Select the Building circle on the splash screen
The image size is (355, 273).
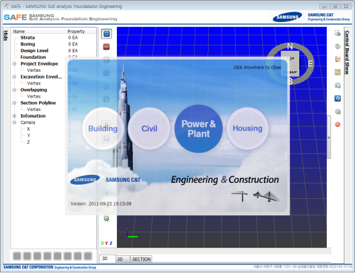point(103,128)
